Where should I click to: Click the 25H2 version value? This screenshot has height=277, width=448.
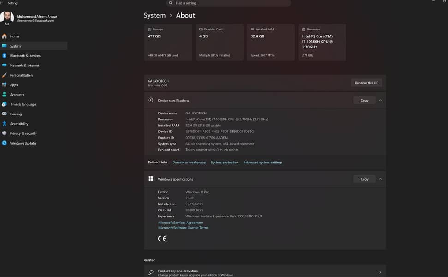(190, 198)
